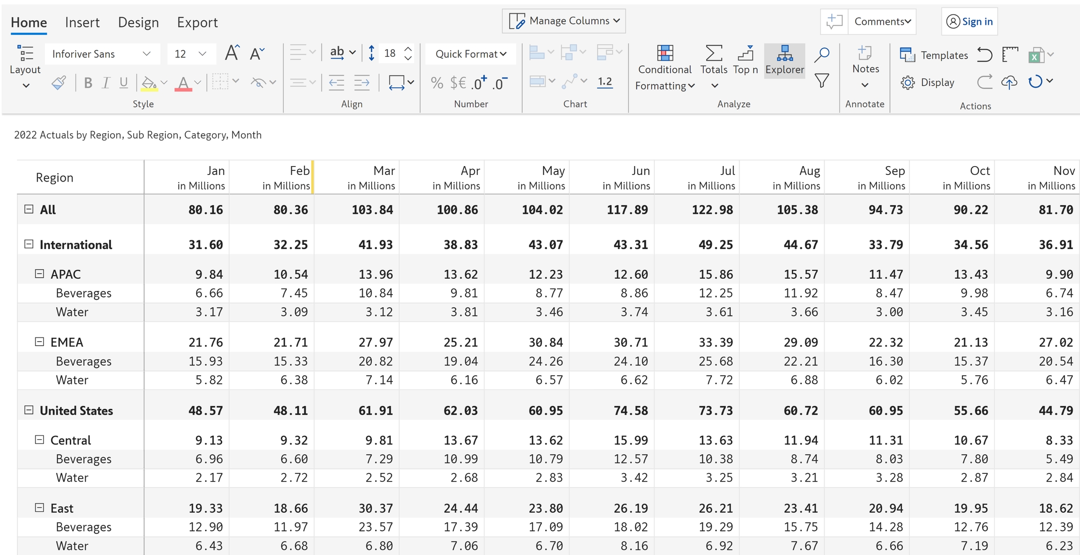Switch to the Insert tab
This screenshot has height=555, width=1080.
(82, 22)
